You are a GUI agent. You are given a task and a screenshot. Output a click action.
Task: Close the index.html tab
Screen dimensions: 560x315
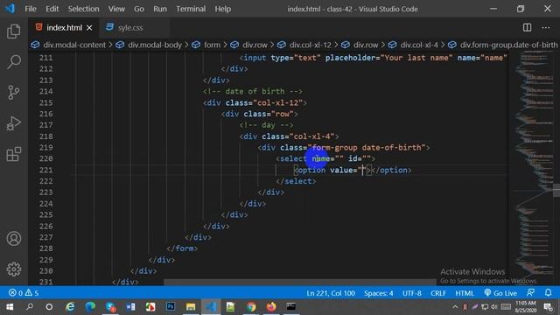point(89,27)
